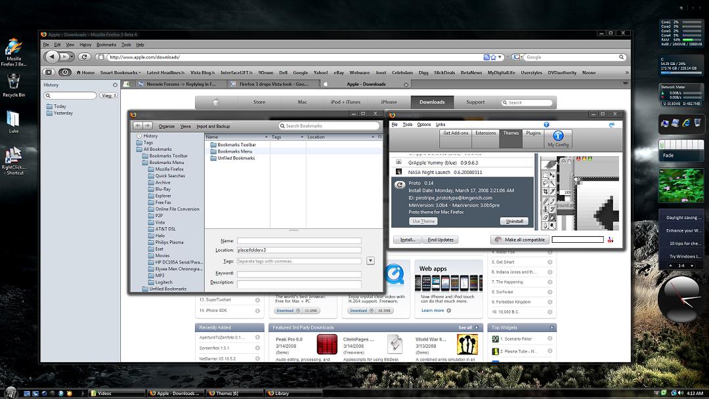Click the back arrow in Library window

[x=138, y=126]
